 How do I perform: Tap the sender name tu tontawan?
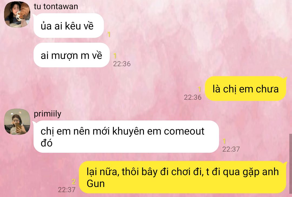pos(56,6)
